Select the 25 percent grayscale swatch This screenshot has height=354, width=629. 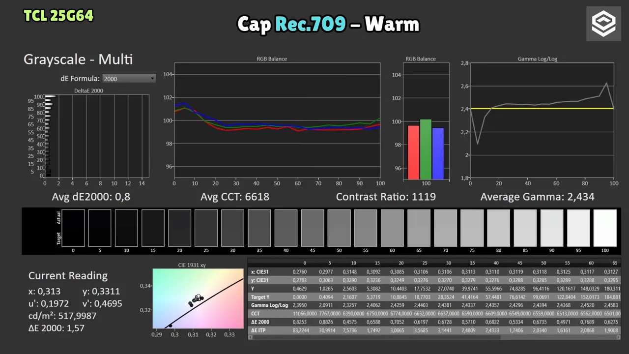pos(206,228)
